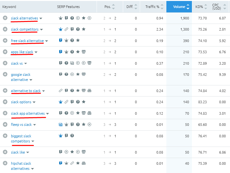Open dropdown arrow beside alternative to slack
Image resolution: width=230 pixels, height=173 pixels.
(44, 91)
